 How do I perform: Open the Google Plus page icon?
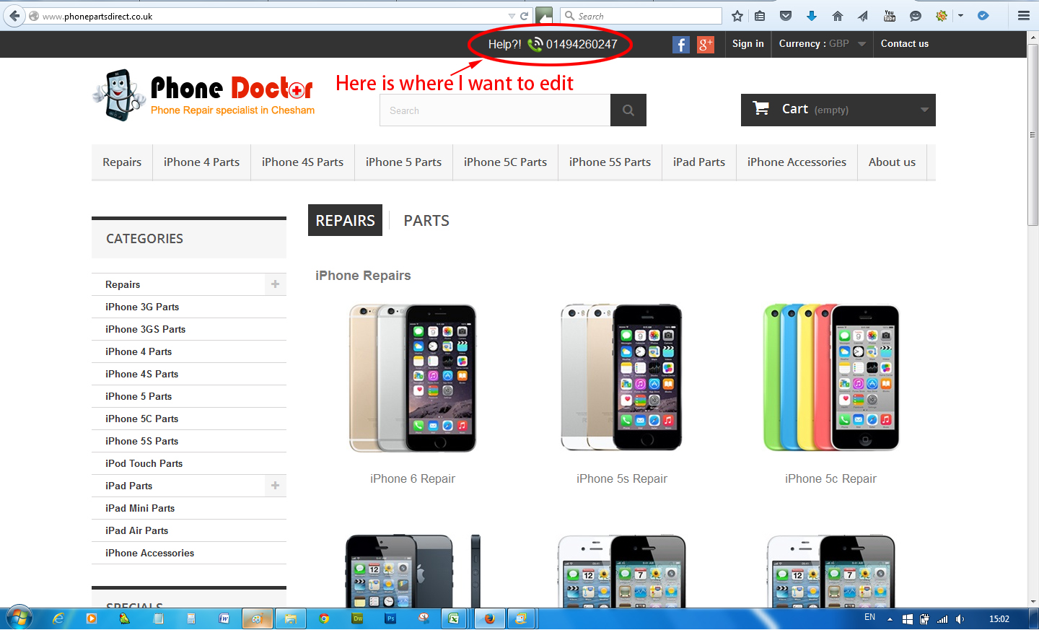click(706, 45)
